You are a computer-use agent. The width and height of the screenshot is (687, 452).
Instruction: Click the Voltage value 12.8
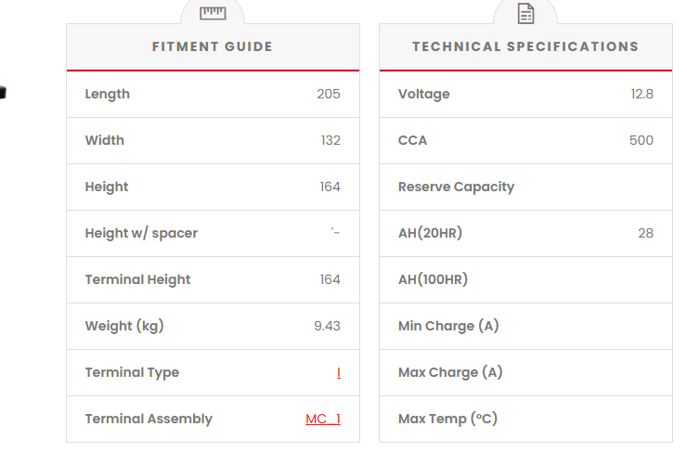(x=642, y=94)
